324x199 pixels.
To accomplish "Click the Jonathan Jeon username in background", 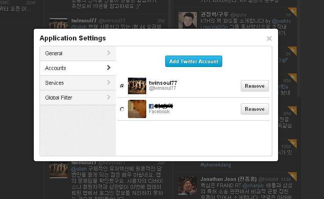I will coord(228,179).
